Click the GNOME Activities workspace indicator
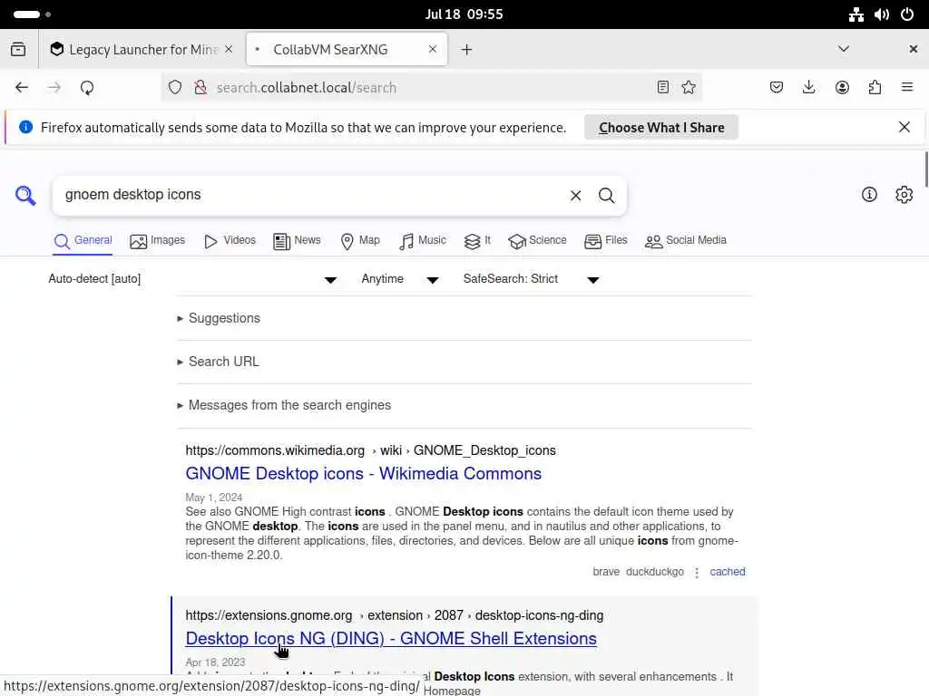The width and height of the screenshot is (929, 696). pyautogui.click(x=32, y=14)
